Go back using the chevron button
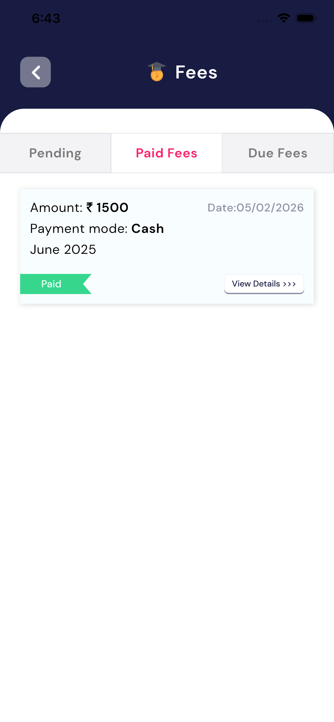Screen dimensions: 334x722 35,72
